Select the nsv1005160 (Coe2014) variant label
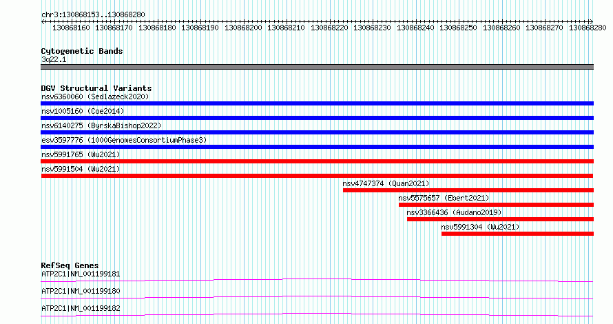This screenshot has height=324, width=613. pos(83,111)
